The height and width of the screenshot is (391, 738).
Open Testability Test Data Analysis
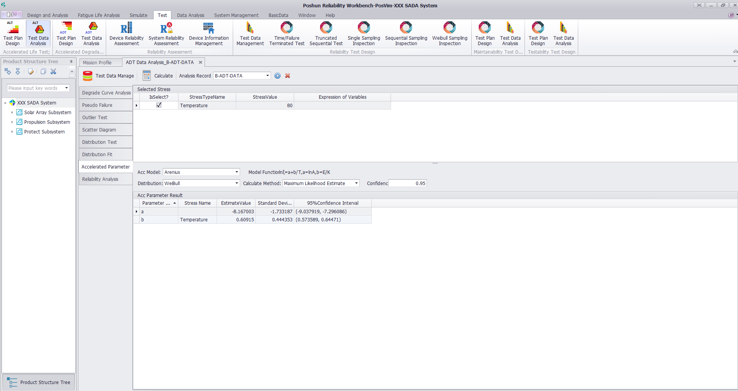(x=564, y=34)
